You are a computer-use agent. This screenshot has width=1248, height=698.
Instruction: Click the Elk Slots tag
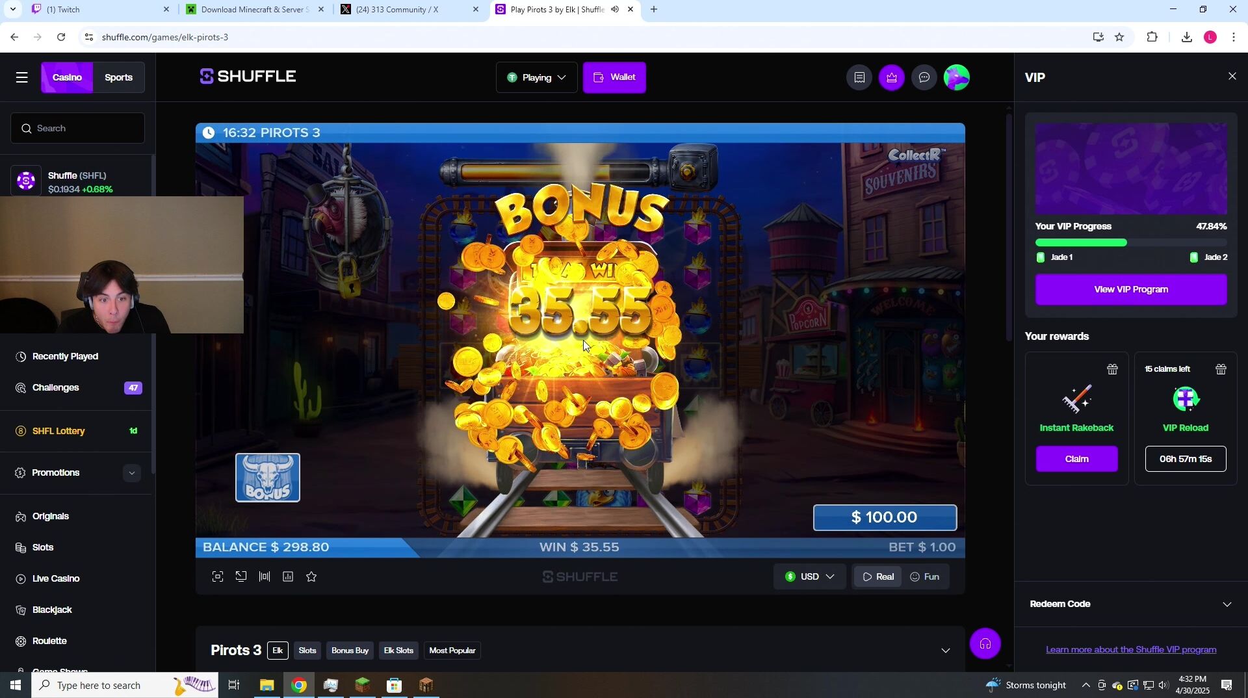click(398, 651)
